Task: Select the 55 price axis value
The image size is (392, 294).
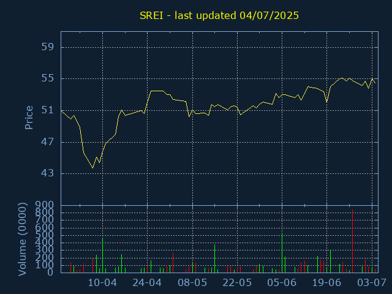Action: [48, 78]
